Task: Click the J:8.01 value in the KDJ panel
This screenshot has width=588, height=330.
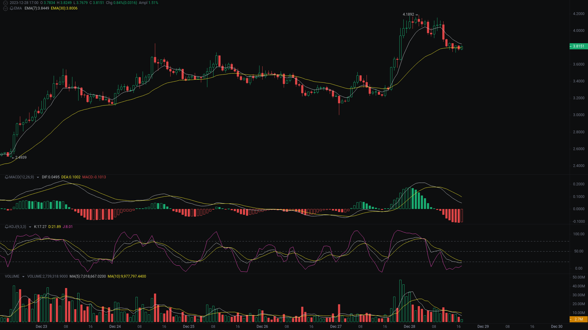Action: [x=67, y=227]
